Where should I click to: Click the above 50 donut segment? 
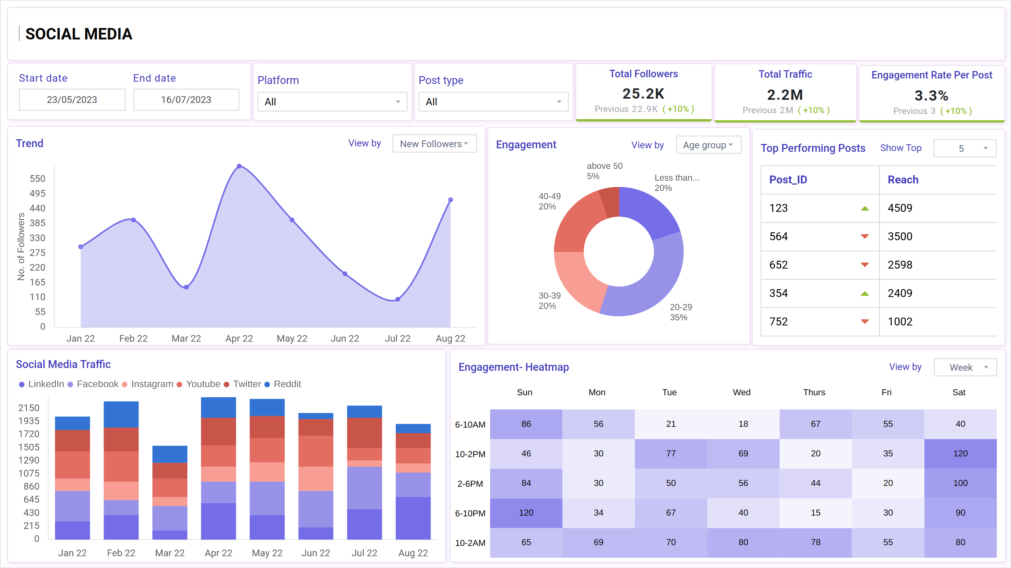coord(611,202)
